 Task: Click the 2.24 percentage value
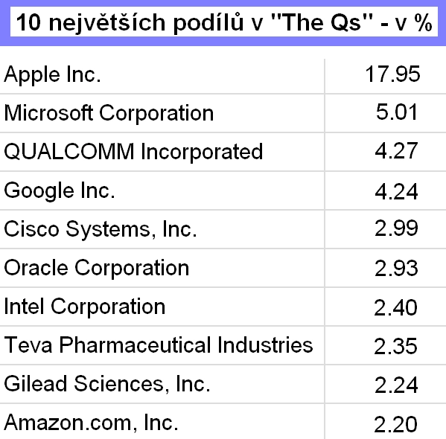[396, 385]
